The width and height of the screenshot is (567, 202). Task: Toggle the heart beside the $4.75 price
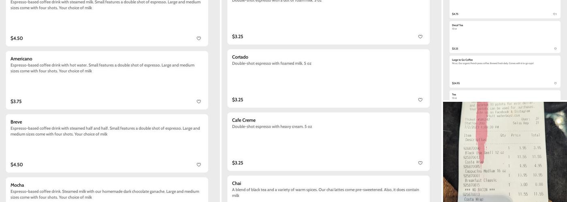pyautogui.click(x=554, y=14)
